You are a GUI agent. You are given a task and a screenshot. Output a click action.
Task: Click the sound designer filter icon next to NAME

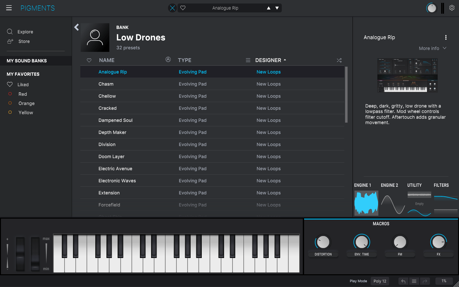tap(168, 60)
